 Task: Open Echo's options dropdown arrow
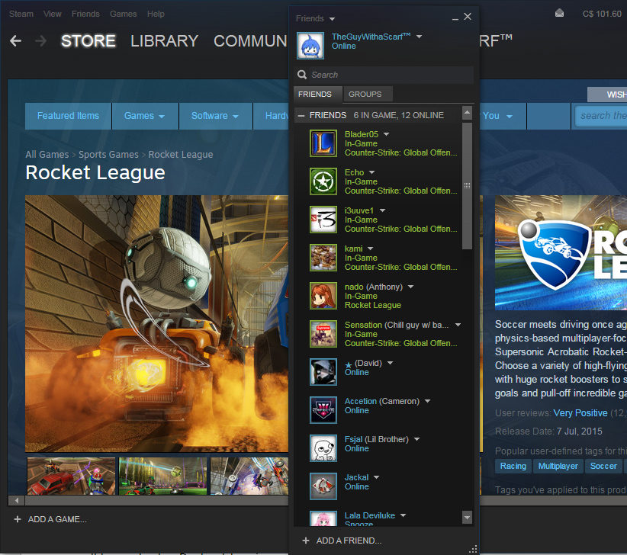pos(372,172)
